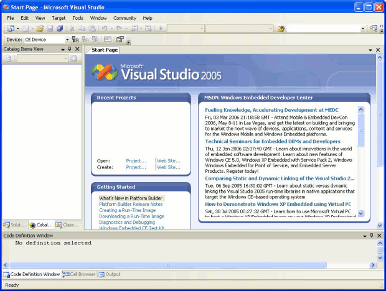Select the Start Page document tab
The height and width of the screenshot is (291, 386).
(x=105, y=50)
